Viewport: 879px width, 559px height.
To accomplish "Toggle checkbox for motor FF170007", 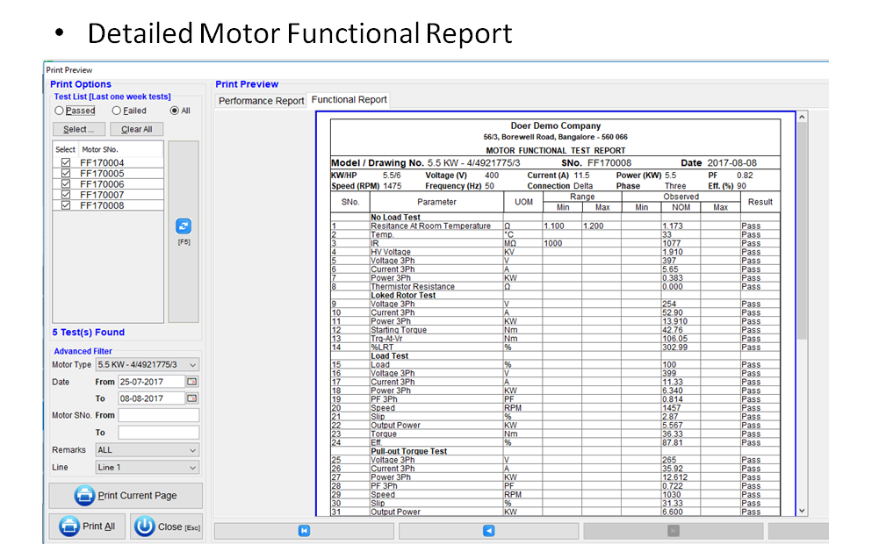I will click(66, 195).
